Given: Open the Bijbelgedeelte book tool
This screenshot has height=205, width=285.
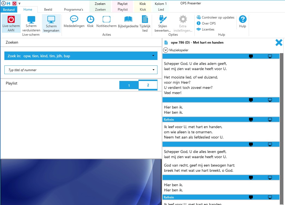Looking at the screenshot, I should [128, 22].
